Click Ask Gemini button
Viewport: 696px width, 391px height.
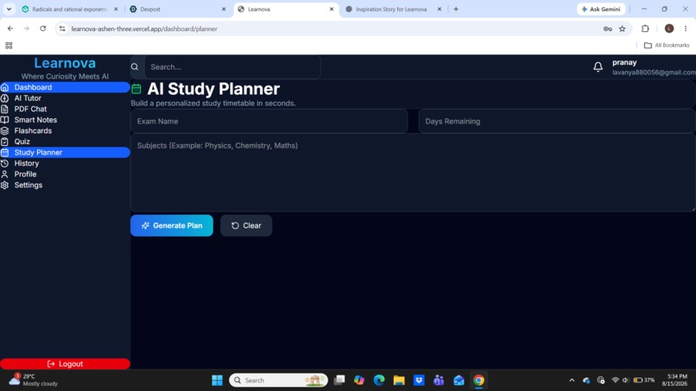[601, 9]
